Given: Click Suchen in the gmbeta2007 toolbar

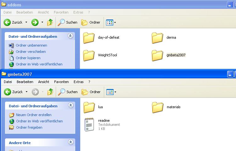Looking at the screenshot, I should (x=68, y=92).
